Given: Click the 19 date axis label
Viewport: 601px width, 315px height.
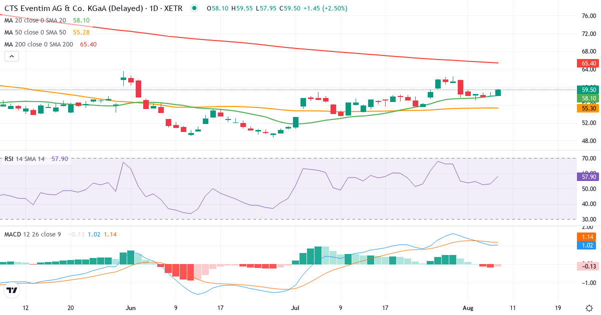Looking at the screenshot, I should (x=558, y=307).
